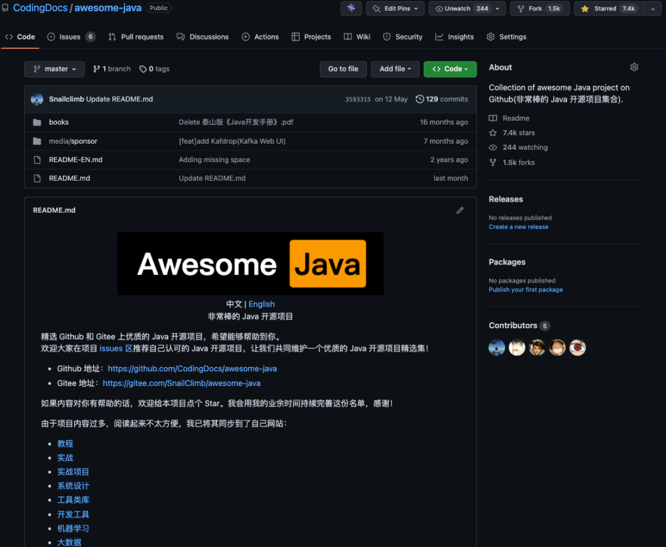The height and width of the screenshot is (547, 666).
Task: Click the 1 branch link
Action: point(112,69)
